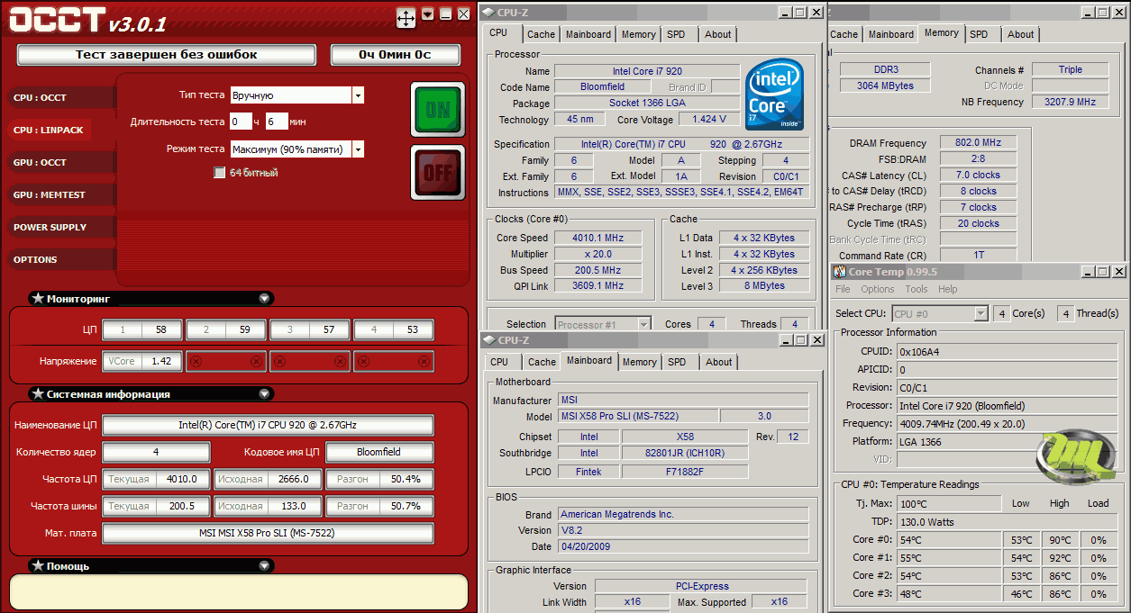Click the Southbridge 82801JR (ICH10R) value
This screenshot has width=1131, height=613.
click(685, 454)
